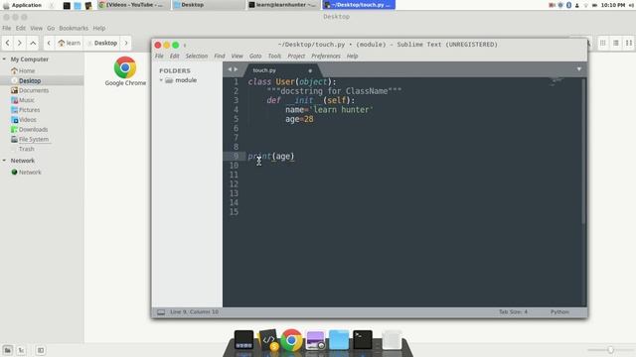The width and height of the screenshot is (636, 357).
Task: Select the touch.py tab
Action: [282, 70]
